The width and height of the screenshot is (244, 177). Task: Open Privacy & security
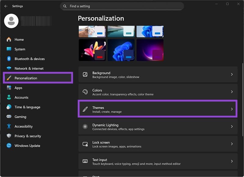click(38, 136)
